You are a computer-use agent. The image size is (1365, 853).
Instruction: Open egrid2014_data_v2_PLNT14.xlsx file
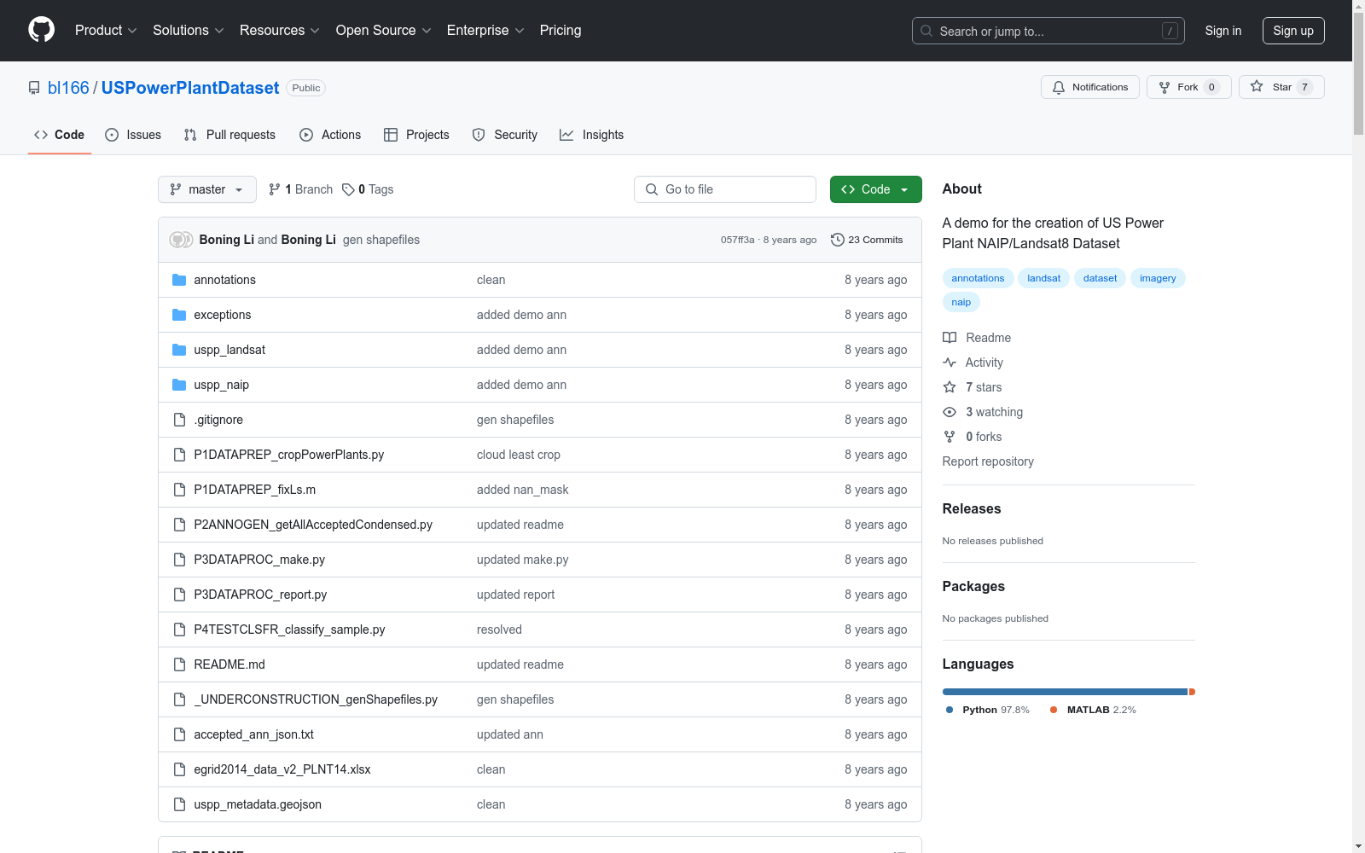282,769
